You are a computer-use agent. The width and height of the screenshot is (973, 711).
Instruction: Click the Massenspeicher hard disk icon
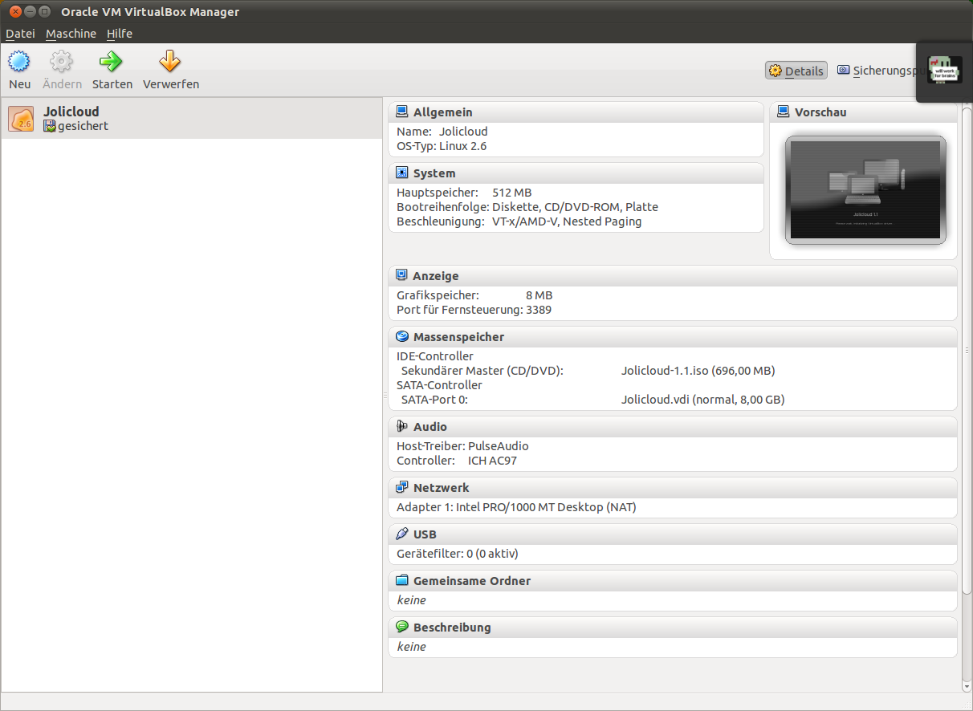coord(401,336)
